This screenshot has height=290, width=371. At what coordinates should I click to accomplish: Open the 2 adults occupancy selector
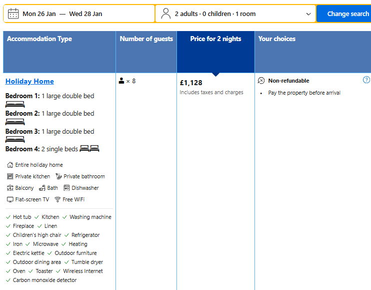pyautogui.click(x=215, y=14)
